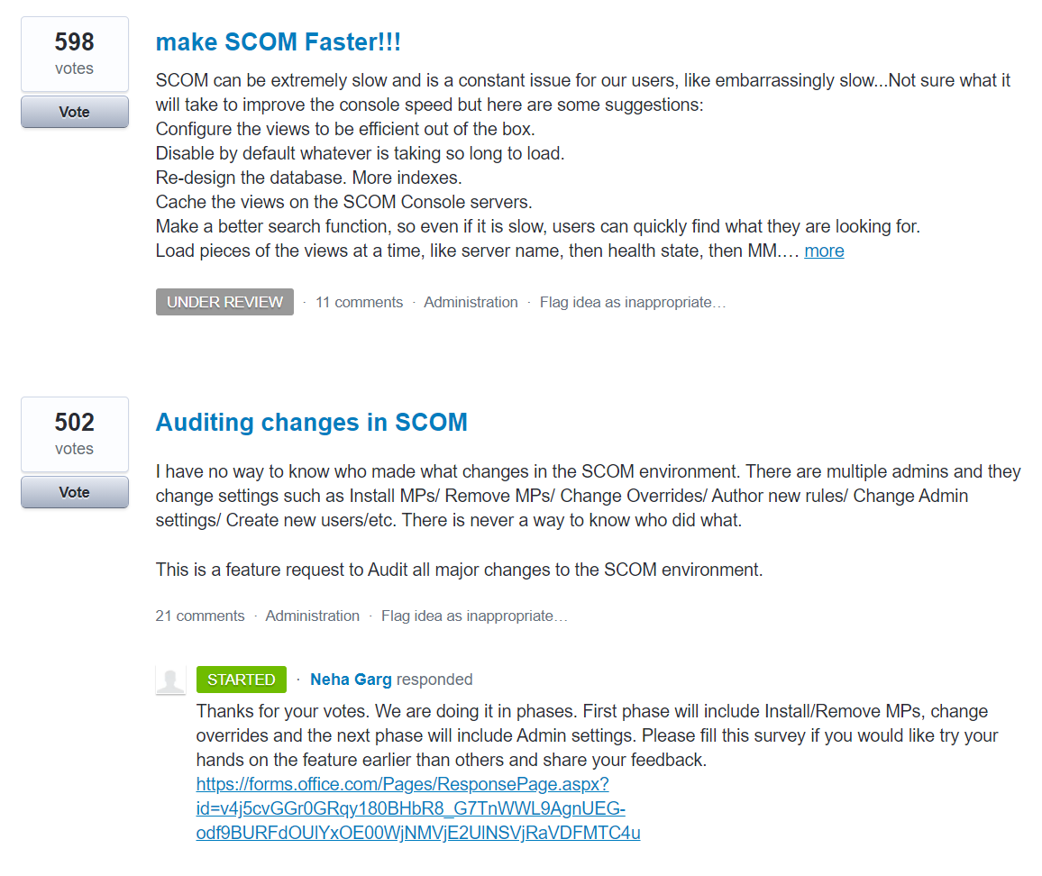1042x876 pixels.
Task: Flag the 'make SCOM Faster!!!' idea as inappropriate
Action: coord(632,302)
